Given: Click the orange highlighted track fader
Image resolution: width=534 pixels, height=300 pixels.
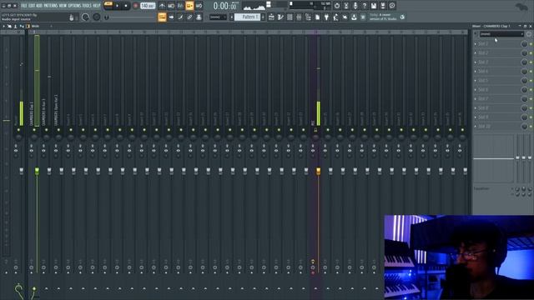Looking at the screenshot, I should click(319, 171).
